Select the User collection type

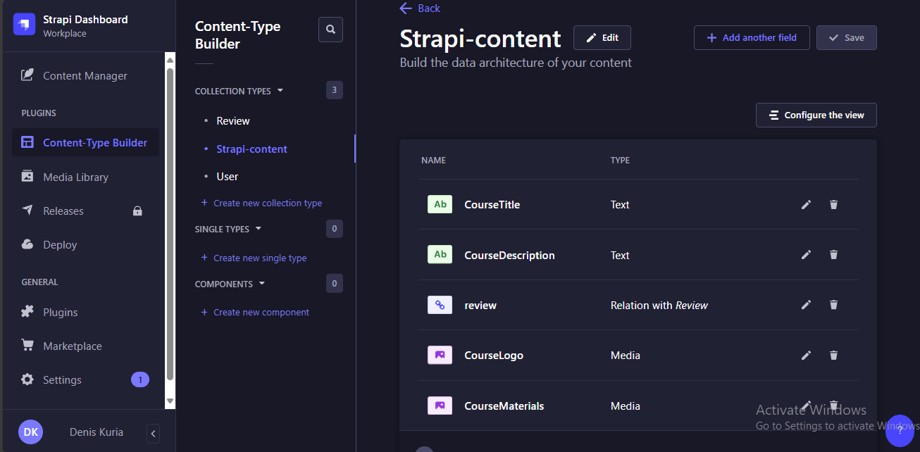pos(228,177)
